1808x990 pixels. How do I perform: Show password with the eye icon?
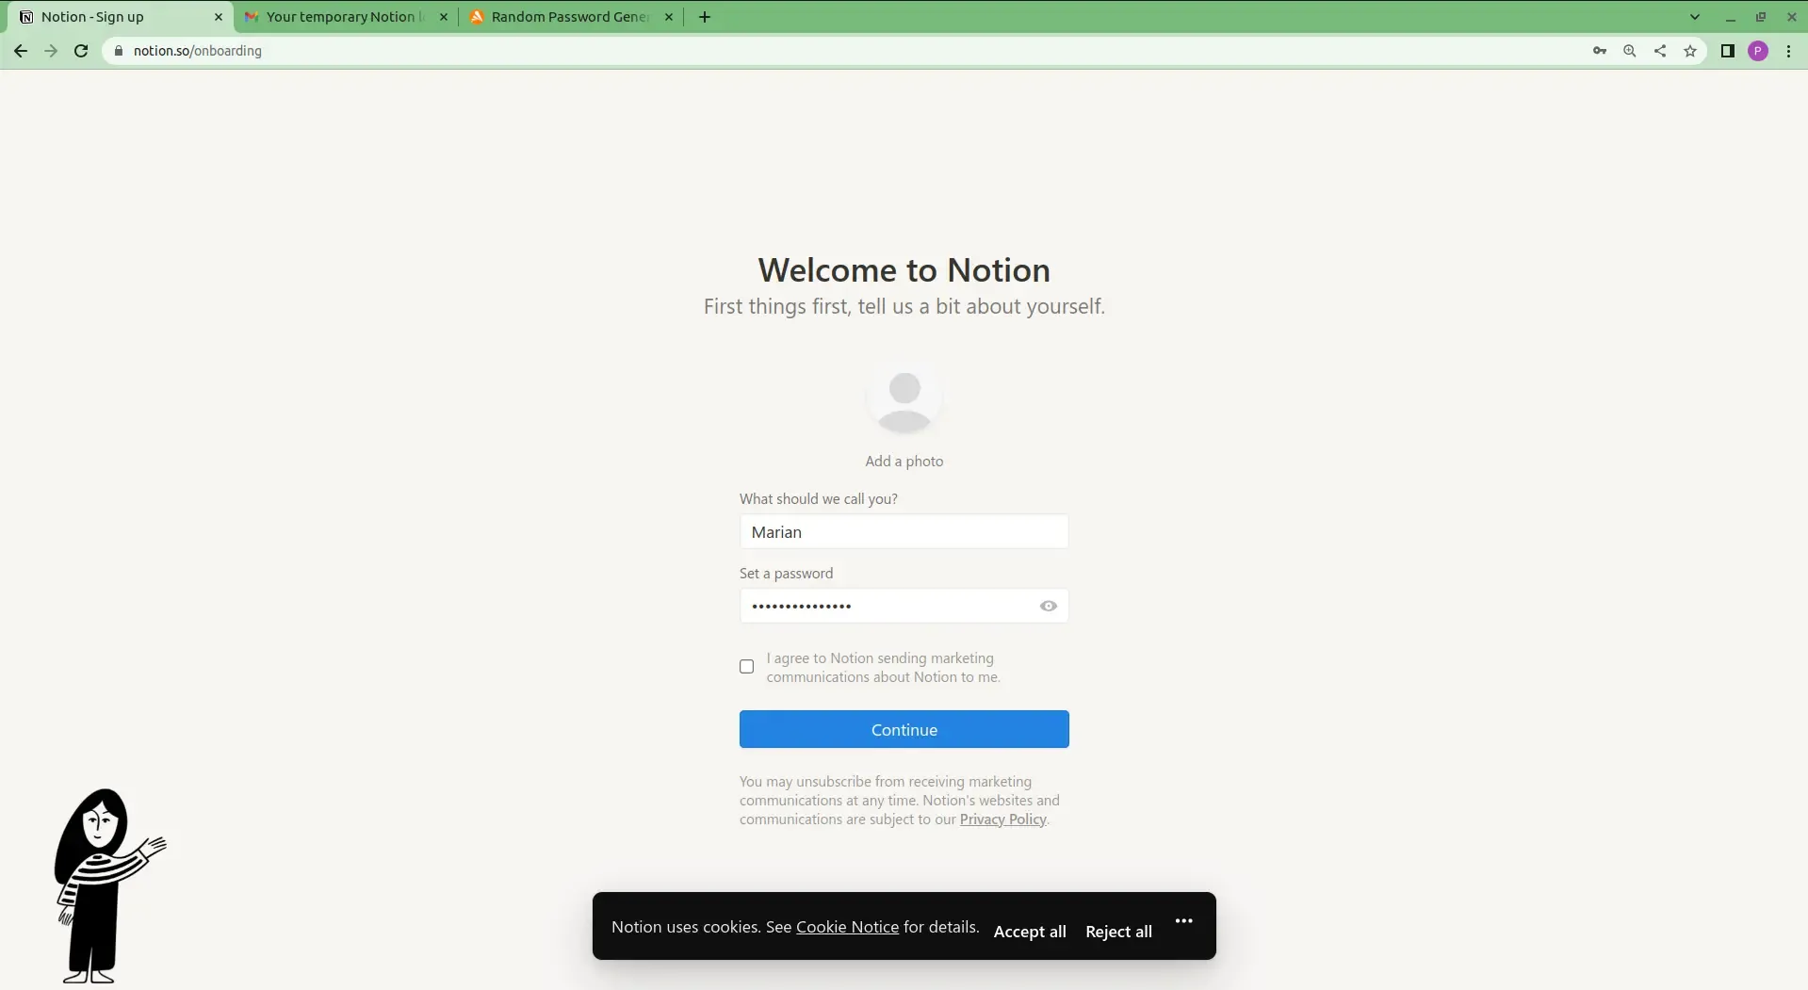click(x=1048, y=607)
